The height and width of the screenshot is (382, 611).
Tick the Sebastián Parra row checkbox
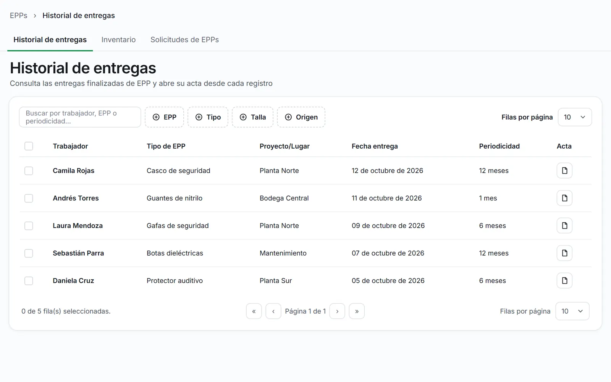click(x=29, y=253)
